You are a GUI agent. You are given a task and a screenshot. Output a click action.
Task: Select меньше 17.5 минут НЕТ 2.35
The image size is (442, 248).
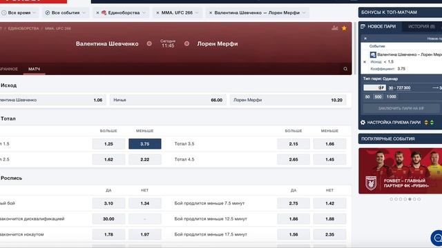329,234
